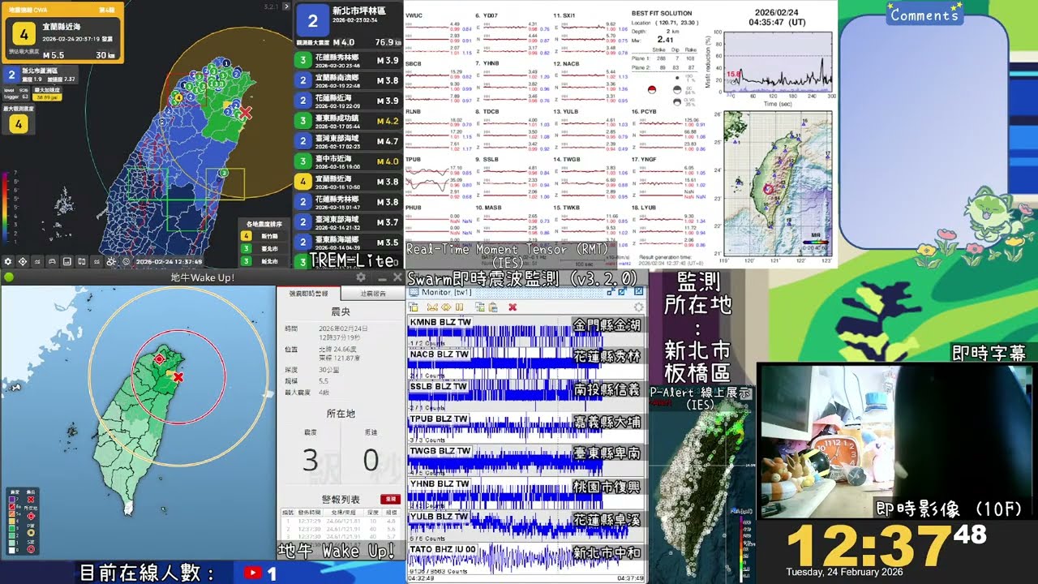Viewport: 1038px width, 584px height.
Task: Pause the Swarm Monitor wave display
Action: pos(459,307)
